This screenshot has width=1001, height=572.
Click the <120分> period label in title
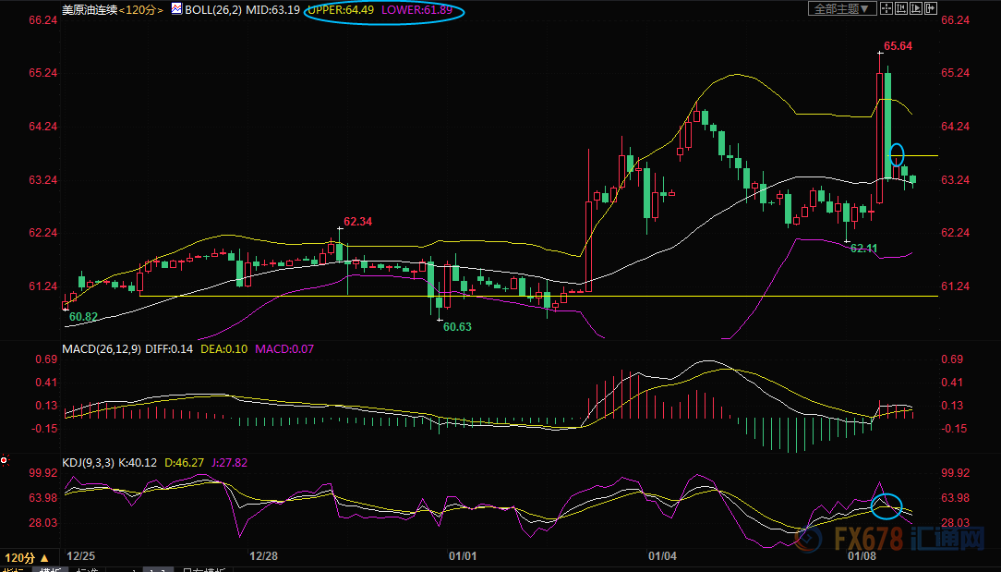pos(141,9)
